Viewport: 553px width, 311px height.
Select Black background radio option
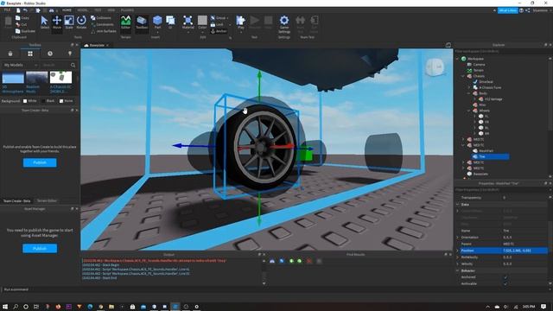pyautogui.click(x=43, y=101)
